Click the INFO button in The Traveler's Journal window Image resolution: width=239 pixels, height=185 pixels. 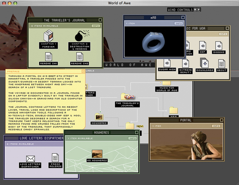click(96, 26)
